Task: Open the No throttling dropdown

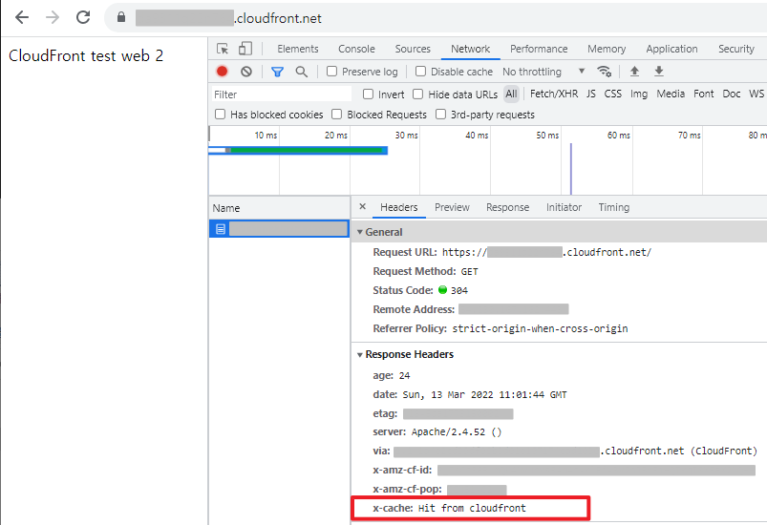Action: click(543, 72)
